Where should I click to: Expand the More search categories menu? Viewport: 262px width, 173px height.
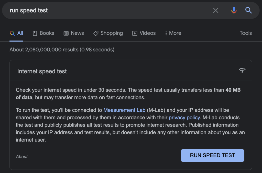pos(173,33)
